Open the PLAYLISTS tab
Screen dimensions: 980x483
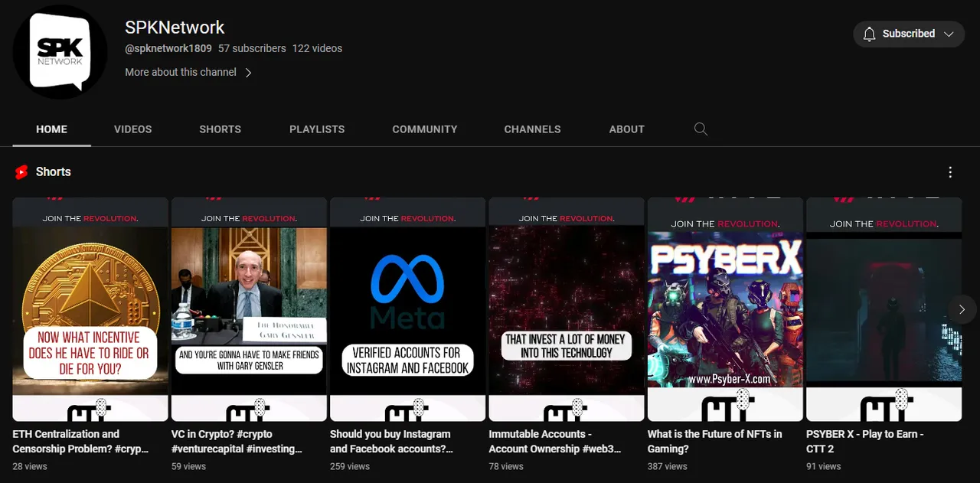[x=317, y=129]
